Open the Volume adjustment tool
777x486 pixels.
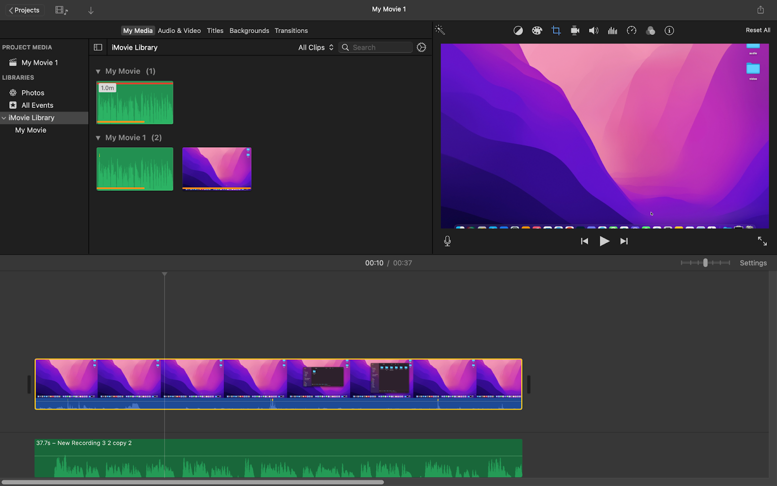pos(593,31)
